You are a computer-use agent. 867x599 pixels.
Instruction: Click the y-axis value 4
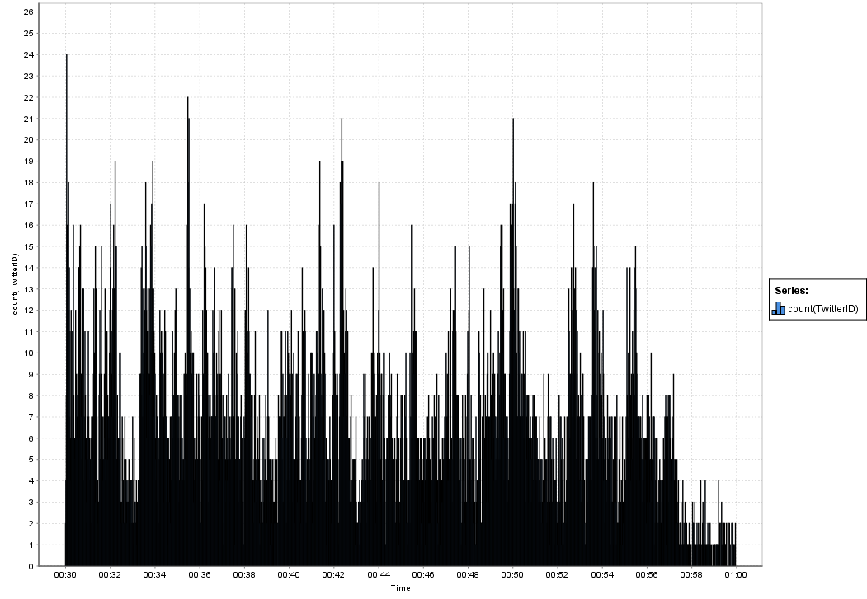pos(31,481)
